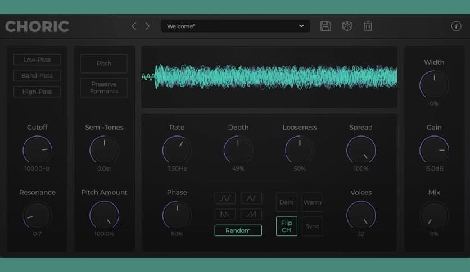Enable the Band-Pass filter
The height and width of the screenshot is (272, 470).
coord(37,75)
